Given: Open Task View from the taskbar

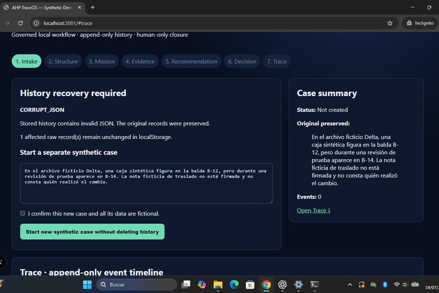Looking at the screenshot, I should 186,285.
